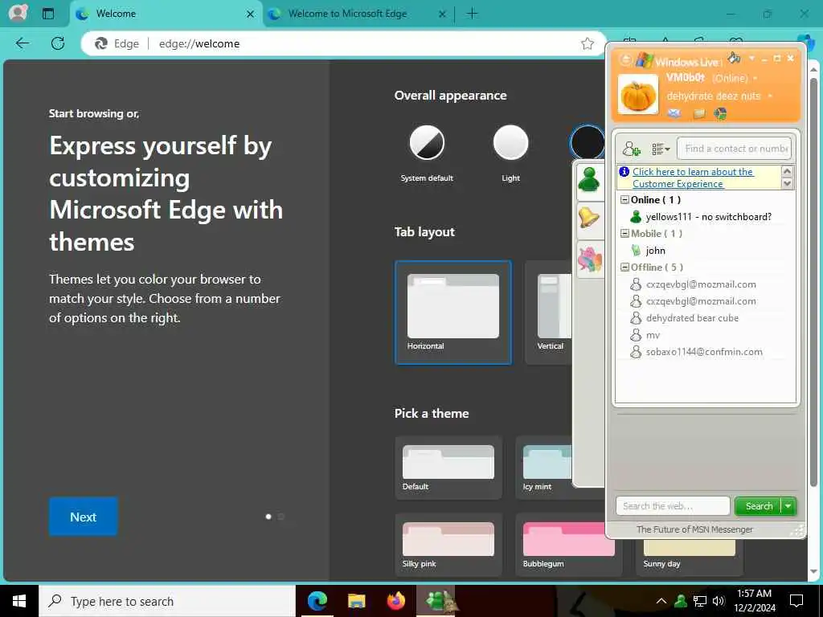
Task: Open File Explorer from the taskbar
Action: [356, 601]
